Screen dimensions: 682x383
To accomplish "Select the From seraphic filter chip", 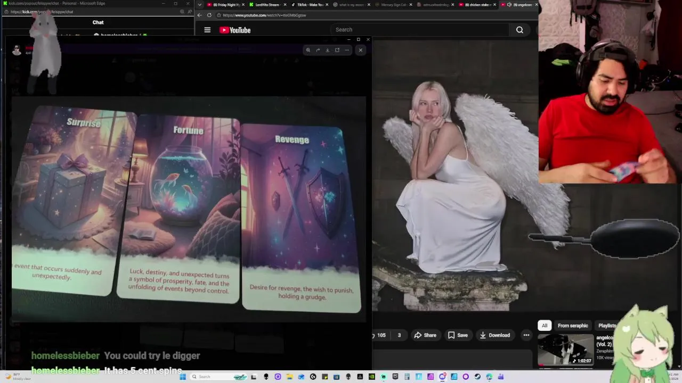I will (573, 326).
